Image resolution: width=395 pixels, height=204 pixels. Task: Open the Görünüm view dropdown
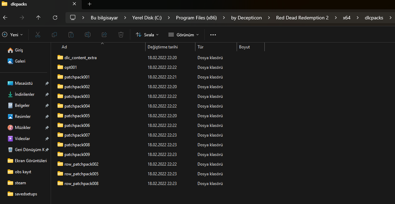pyautogui.click(x=183, y=35)
